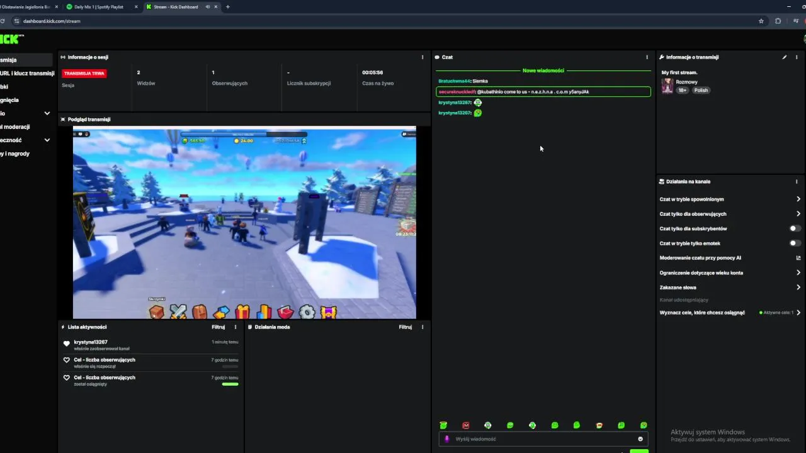Open the Działania na kanale three-dot menu

coord(797,182)
